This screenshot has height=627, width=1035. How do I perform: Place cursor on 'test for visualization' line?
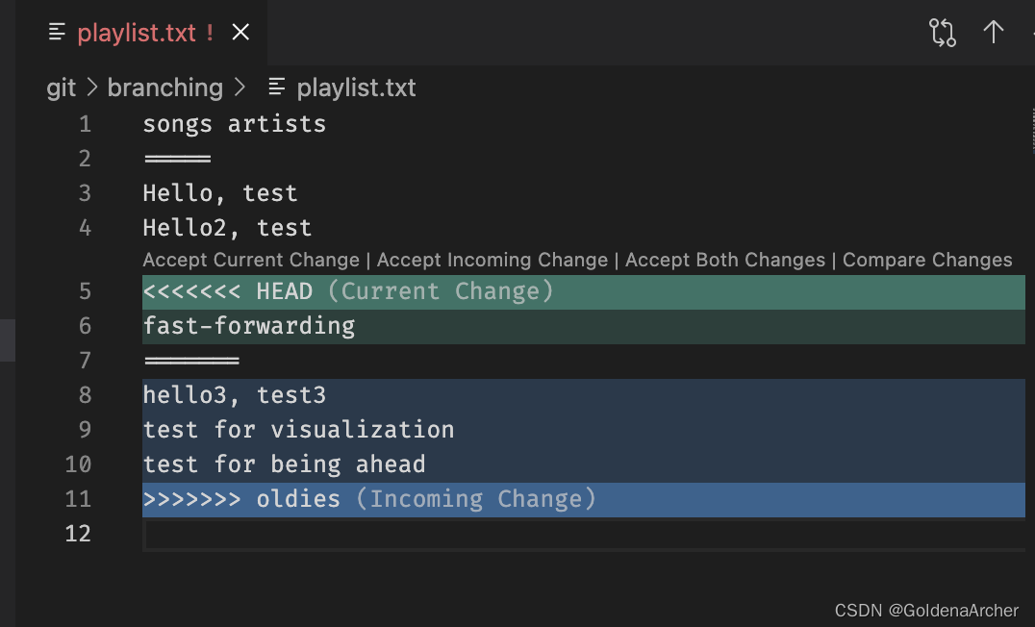click(x=298, y=430)
